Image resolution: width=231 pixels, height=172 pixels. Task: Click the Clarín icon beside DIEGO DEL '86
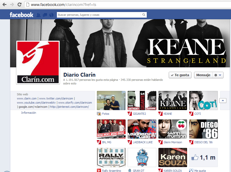pos(191,142)
